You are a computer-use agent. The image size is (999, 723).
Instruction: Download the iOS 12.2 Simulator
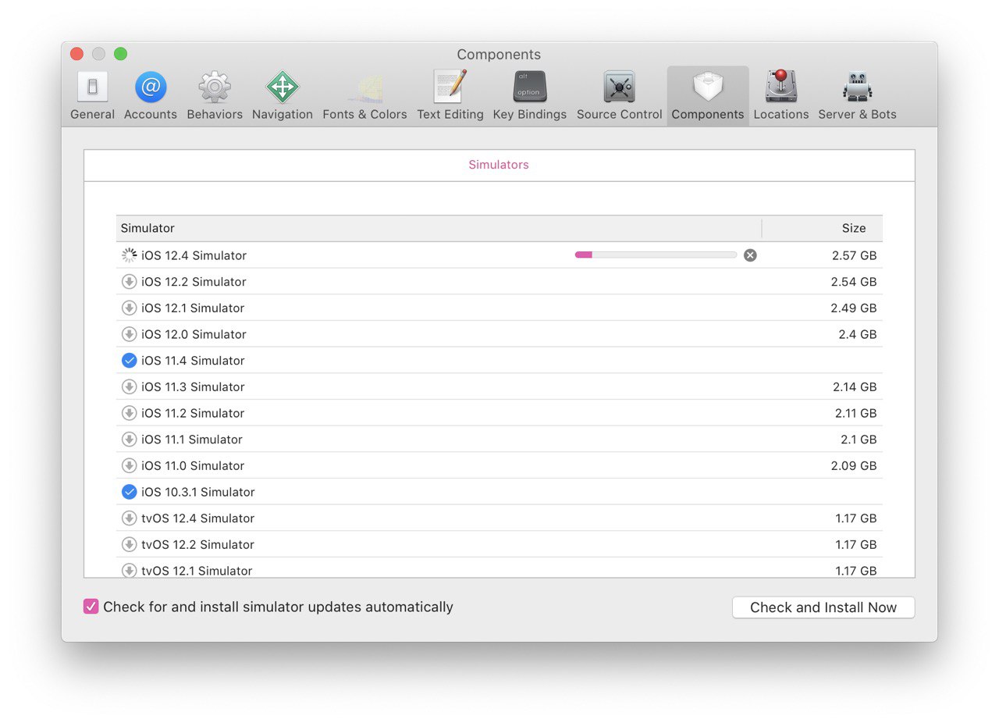pos(130,282)
